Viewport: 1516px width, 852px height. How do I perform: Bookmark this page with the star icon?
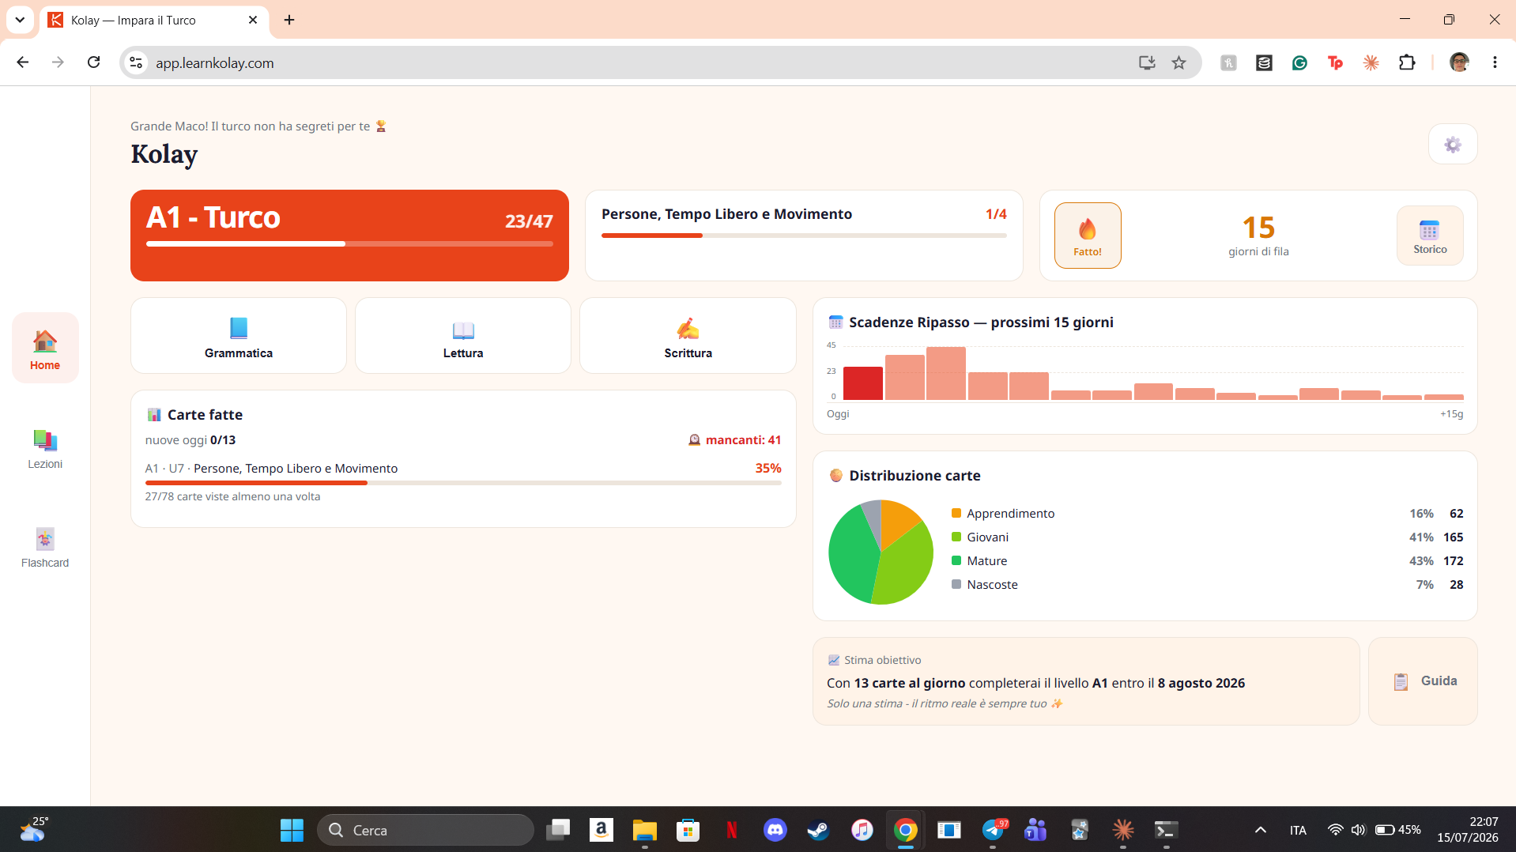coord(1178,62)
